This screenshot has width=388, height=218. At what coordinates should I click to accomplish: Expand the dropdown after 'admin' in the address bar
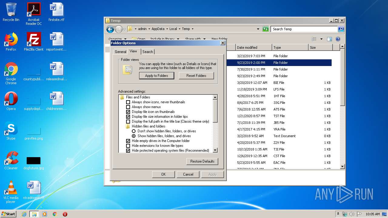[x=149, y=29]
